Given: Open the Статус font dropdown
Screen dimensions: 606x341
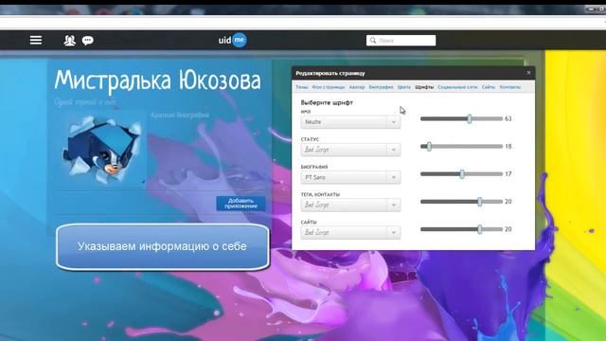Looking at the screenshot, I should click(350, 150).
